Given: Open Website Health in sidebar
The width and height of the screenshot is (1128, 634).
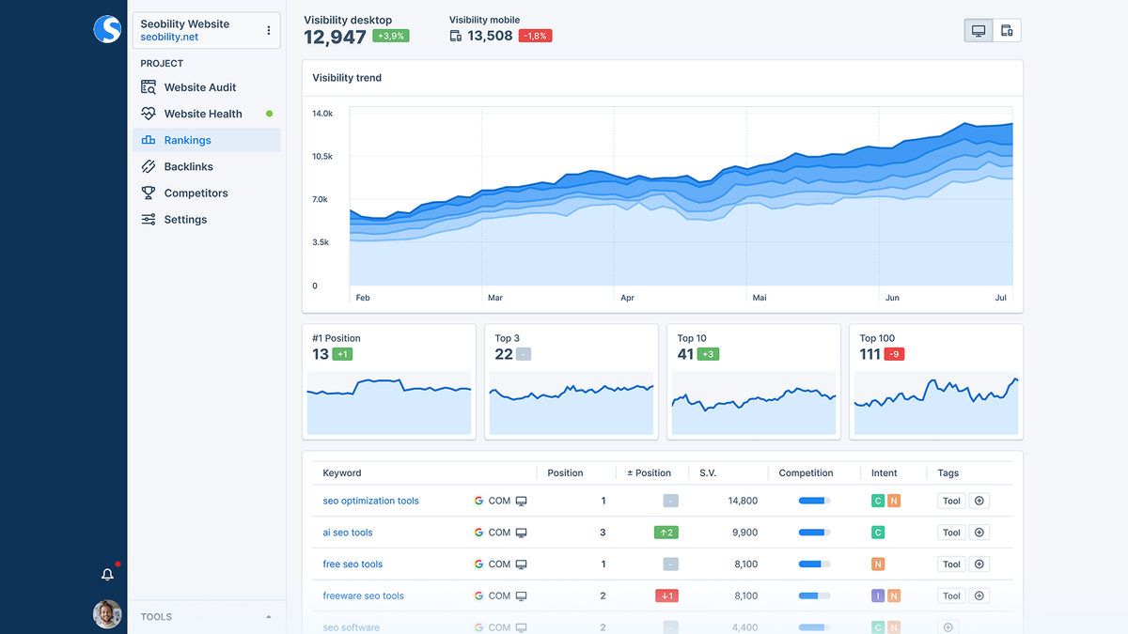Looking at the screenshot, I should (x=207, y=114).
